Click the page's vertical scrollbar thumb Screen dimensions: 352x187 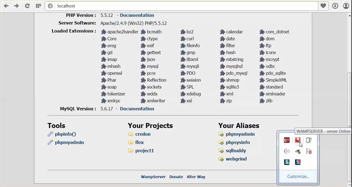349,99
